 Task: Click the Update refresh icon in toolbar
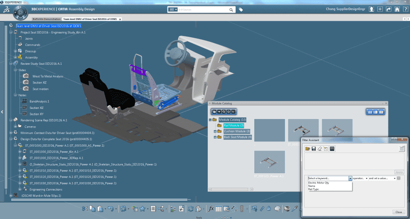[x=191, y=208]
